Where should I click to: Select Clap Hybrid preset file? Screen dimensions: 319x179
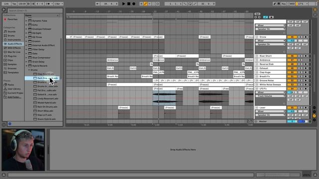(x=46, y=74)
